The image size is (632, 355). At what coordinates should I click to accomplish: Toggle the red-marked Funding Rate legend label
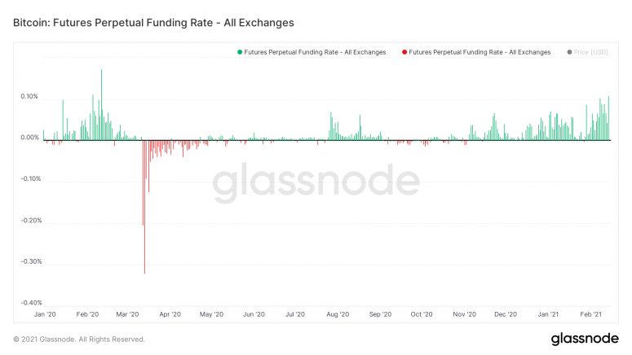coord(480,52)
